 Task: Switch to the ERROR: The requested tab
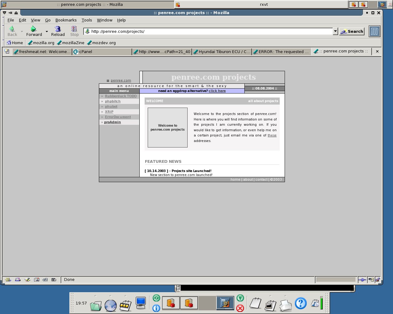click(x=281, y=52)
